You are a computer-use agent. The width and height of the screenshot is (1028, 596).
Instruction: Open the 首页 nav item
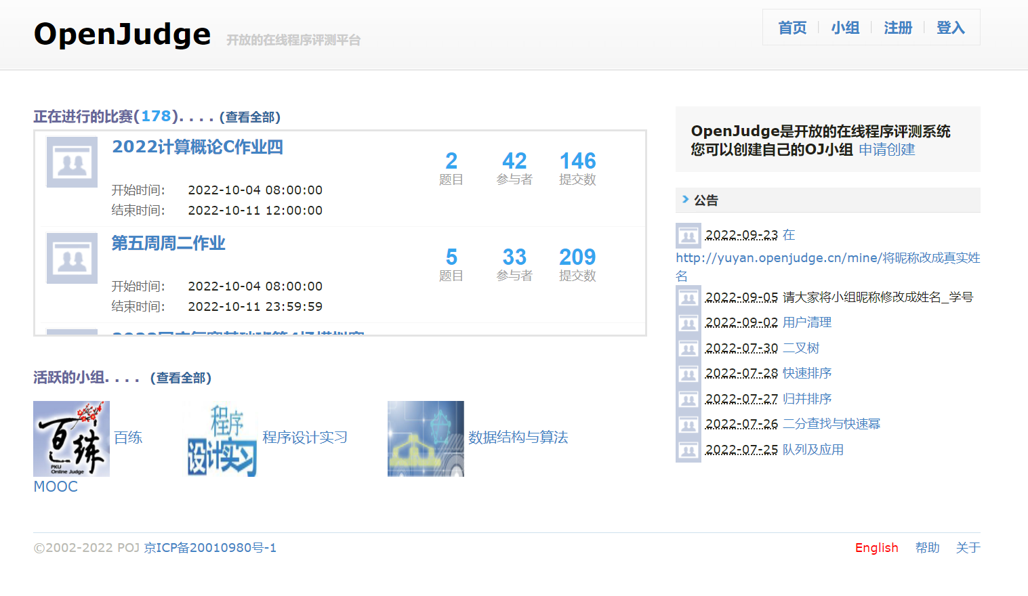(792, 28)
